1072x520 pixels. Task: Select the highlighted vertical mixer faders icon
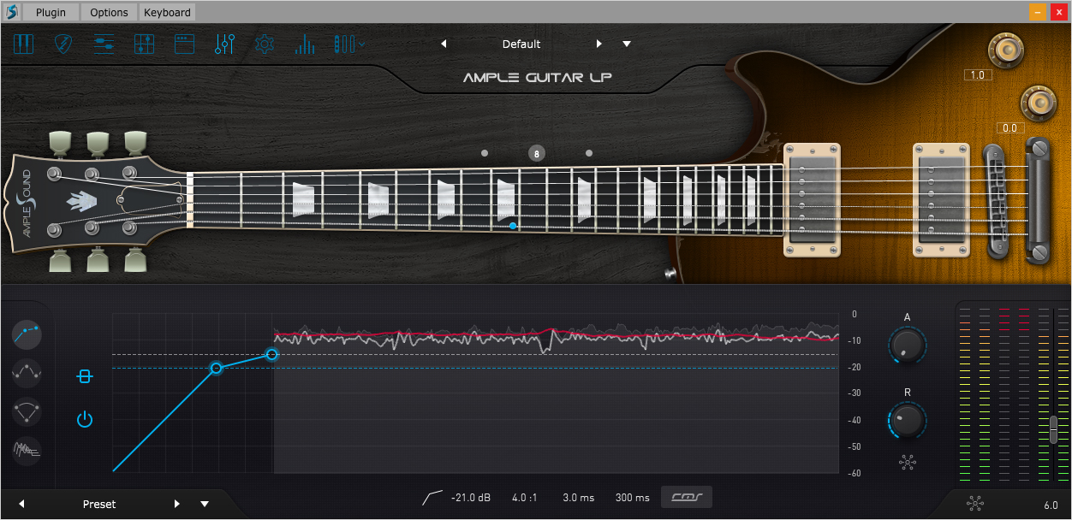tap(224, 44)
